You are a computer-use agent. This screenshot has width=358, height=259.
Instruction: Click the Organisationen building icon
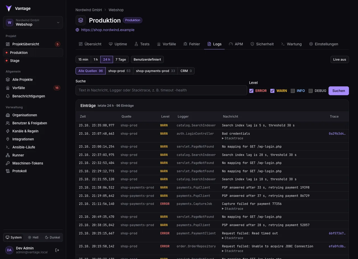pos(8,115)
